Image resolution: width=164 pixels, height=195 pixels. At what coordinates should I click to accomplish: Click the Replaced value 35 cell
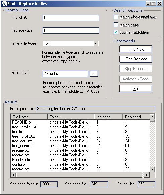click(127, 136)
